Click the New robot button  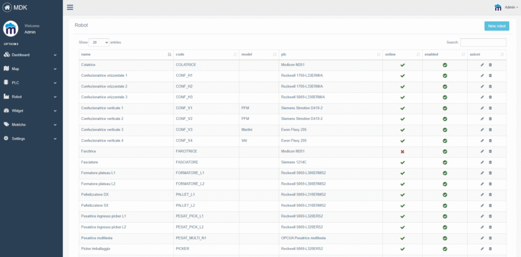pyautogui.click(x=496, y=26)
